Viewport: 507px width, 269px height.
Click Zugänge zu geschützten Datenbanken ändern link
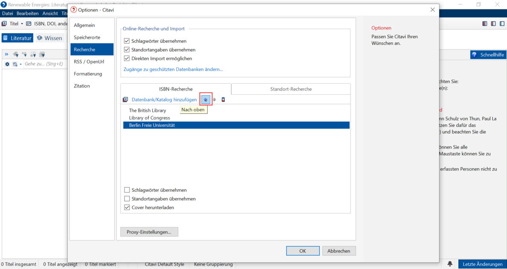[173, 69]
